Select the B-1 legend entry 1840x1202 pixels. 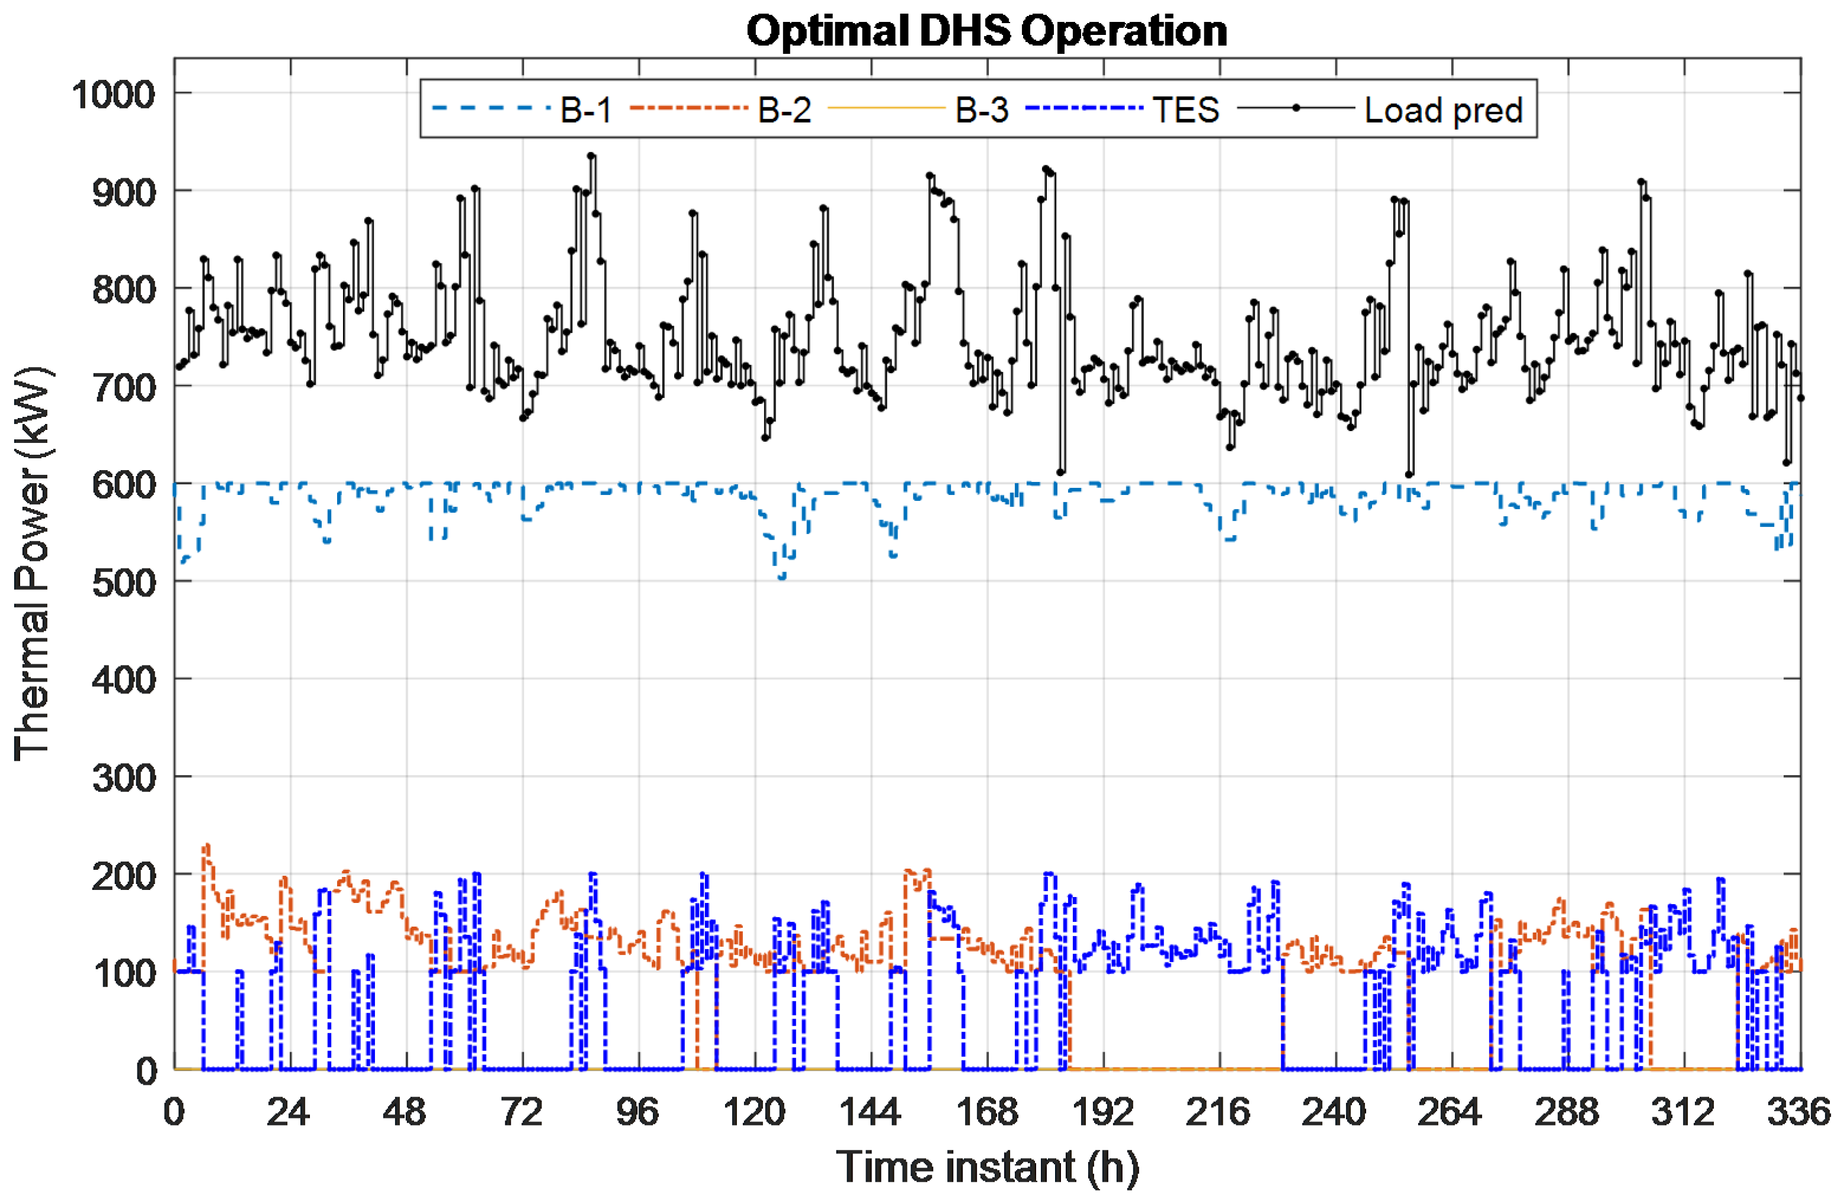pyautogui.click(x=522, y=110)
